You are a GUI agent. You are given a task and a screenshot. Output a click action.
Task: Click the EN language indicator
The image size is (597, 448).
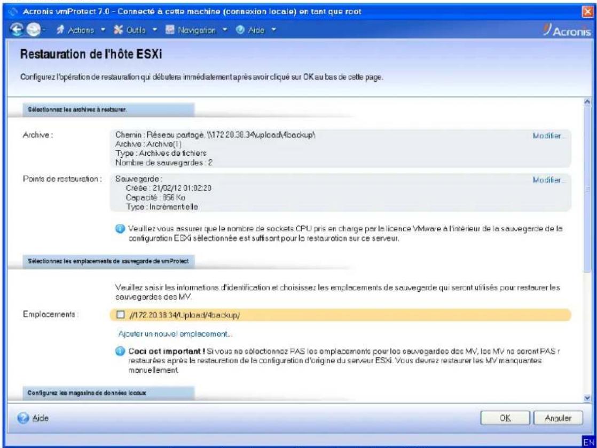click(588, 442)
